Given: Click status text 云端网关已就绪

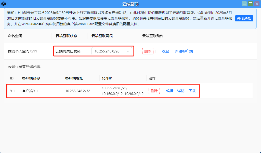Looking at the screenshot, I should click(68, 51).
